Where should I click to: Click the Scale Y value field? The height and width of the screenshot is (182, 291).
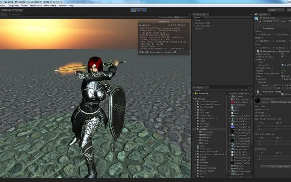282,48
